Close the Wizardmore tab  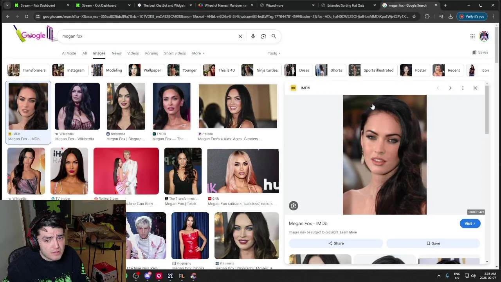314,5
